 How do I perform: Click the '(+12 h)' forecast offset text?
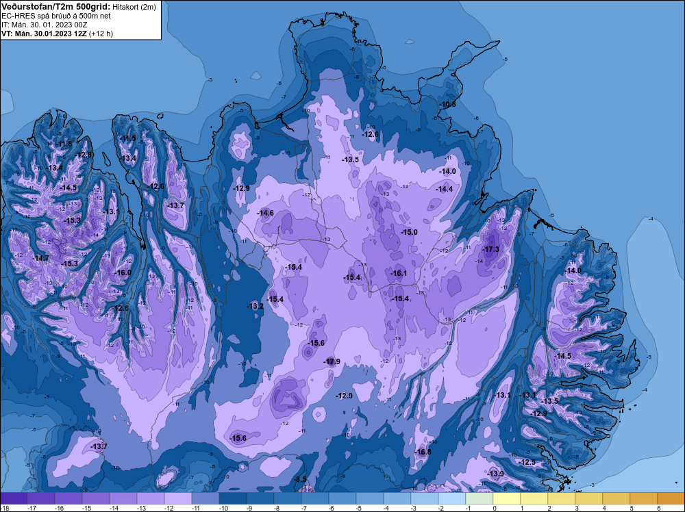(x=101, y=34)
